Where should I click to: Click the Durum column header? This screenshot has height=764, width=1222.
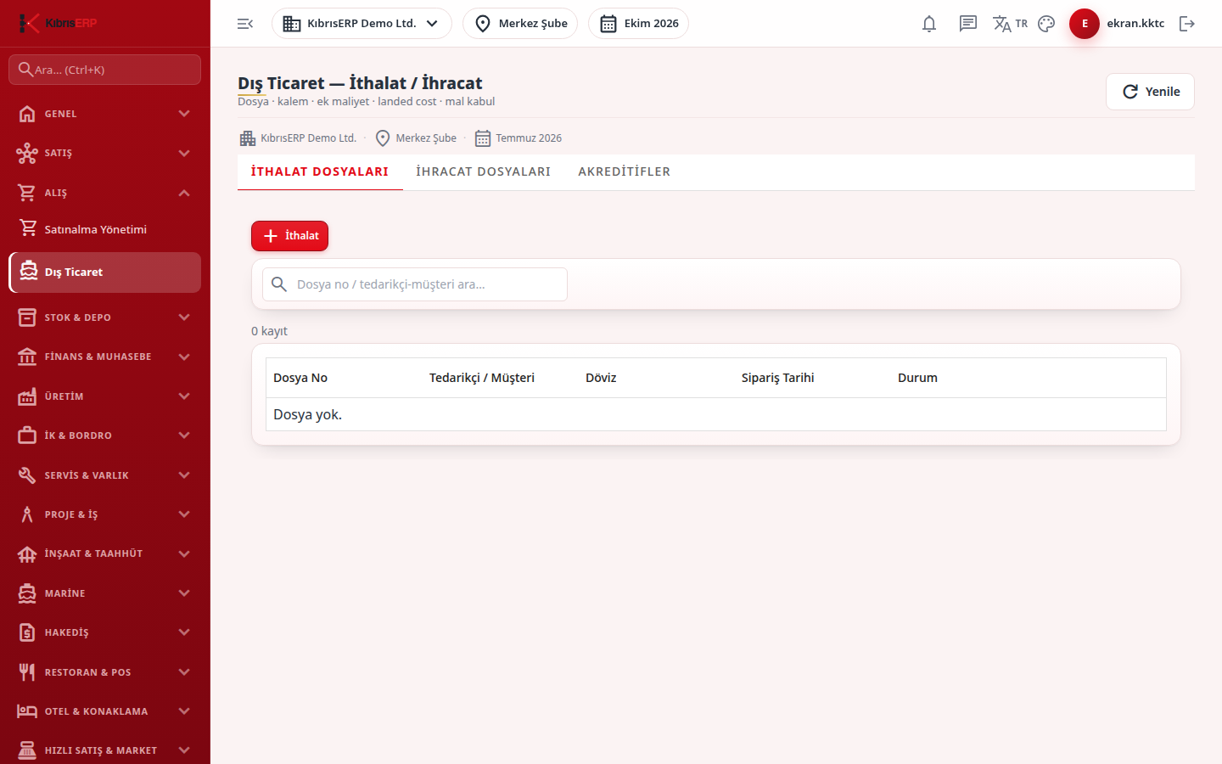[917, 378]
